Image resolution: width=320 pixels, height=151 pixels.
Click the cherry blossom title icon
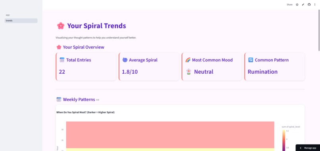pos(61,26)
